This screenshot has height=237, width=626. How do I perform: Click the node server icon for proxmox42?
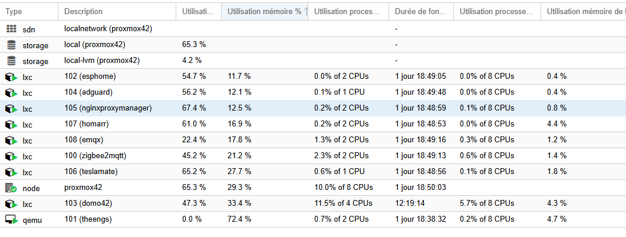[11, 188]
